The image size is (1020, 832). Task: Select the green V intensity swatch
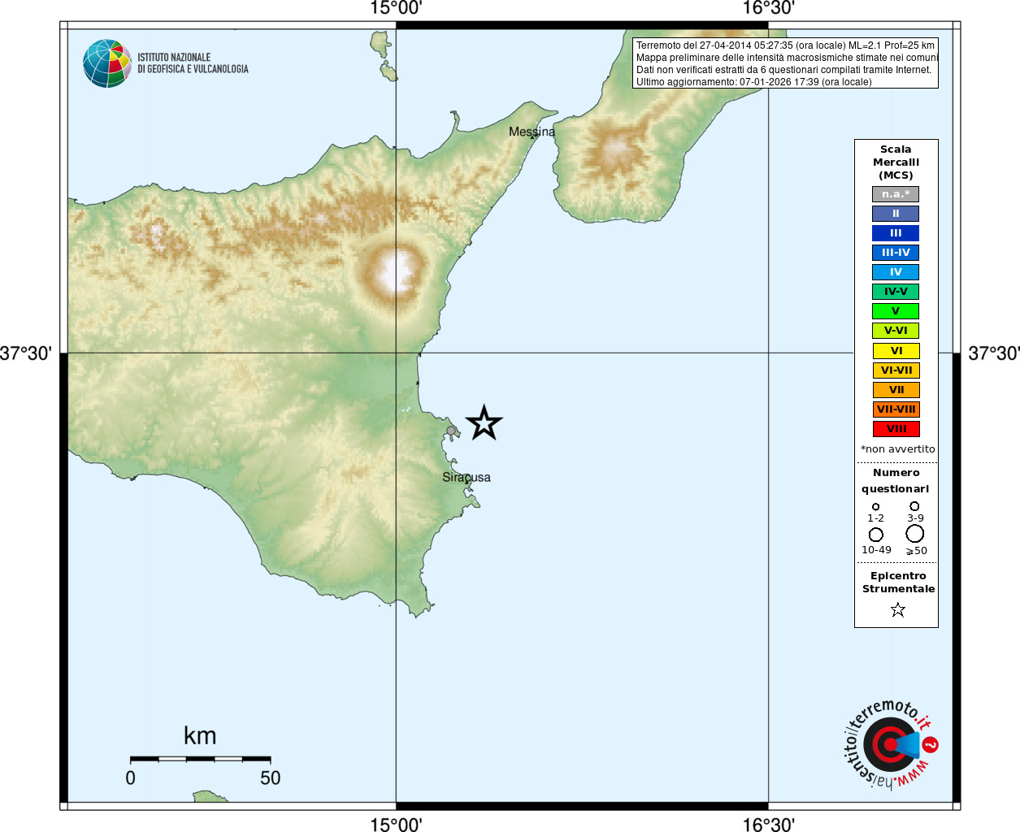coord(896,311)
